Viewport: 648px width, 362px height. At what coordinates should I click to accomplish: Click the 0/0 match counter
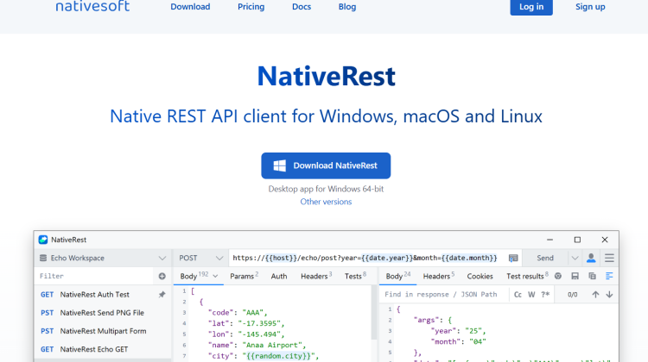[572, 295]
